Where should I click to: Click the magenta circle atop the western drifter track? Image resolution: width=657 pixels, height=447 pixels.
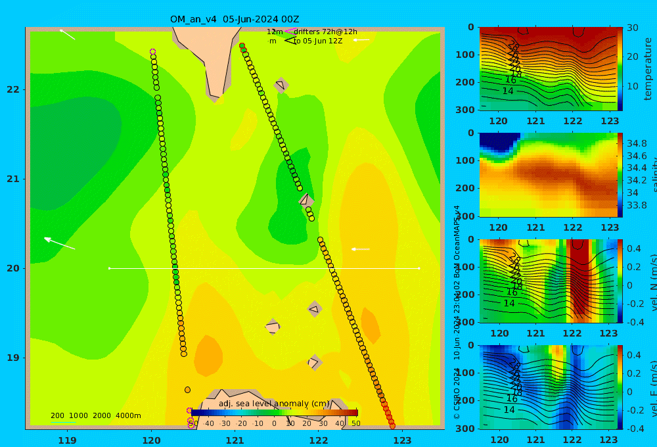click(152, 52)
